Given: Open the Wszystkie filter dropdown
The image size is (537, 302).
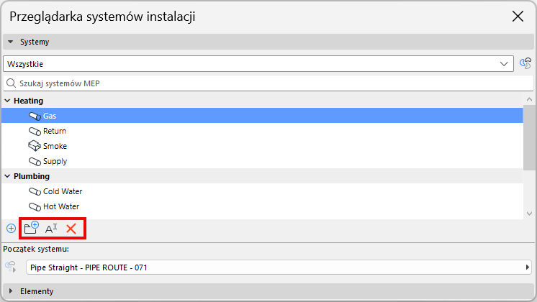Looking at the screenshot, I should [x=259, y=64].
